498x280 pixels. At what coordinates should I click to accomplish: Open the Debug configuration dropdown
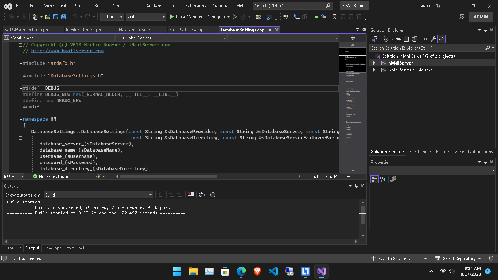click(x=112, y=17)
